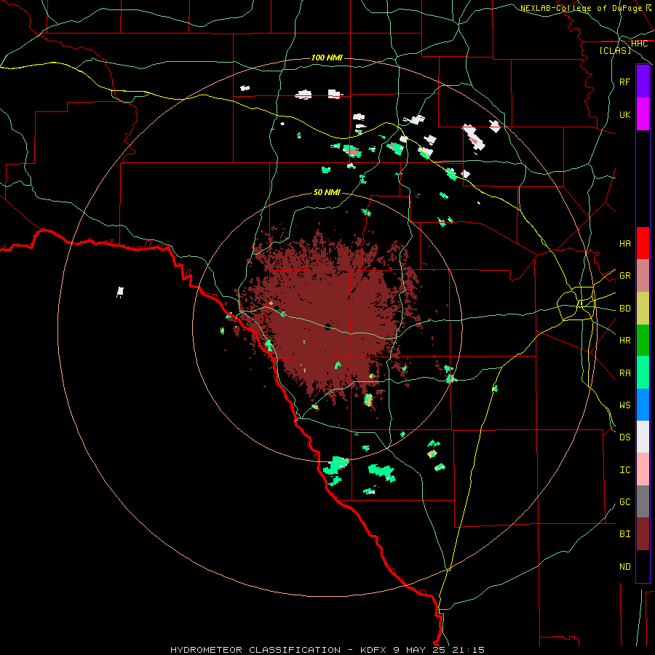Screen dimensions: 655x655
Task: Click the HA red legend swatch
Action: 643,243
